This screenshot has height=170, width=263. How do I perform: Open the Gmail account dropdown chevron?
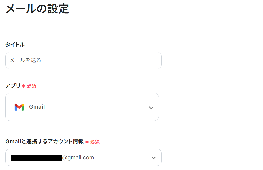click(x=154, y=158)
